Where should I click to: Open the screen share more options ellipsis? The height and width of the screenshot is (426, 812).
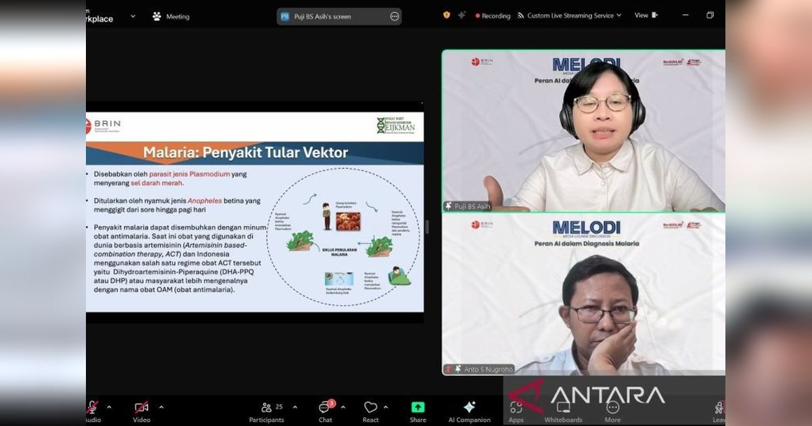pyautogui.click(x=394, y=16)
